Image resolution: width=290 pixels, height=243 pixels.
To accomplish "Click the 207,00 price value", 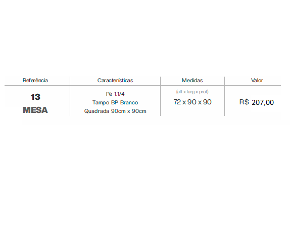I will (263, 102).
